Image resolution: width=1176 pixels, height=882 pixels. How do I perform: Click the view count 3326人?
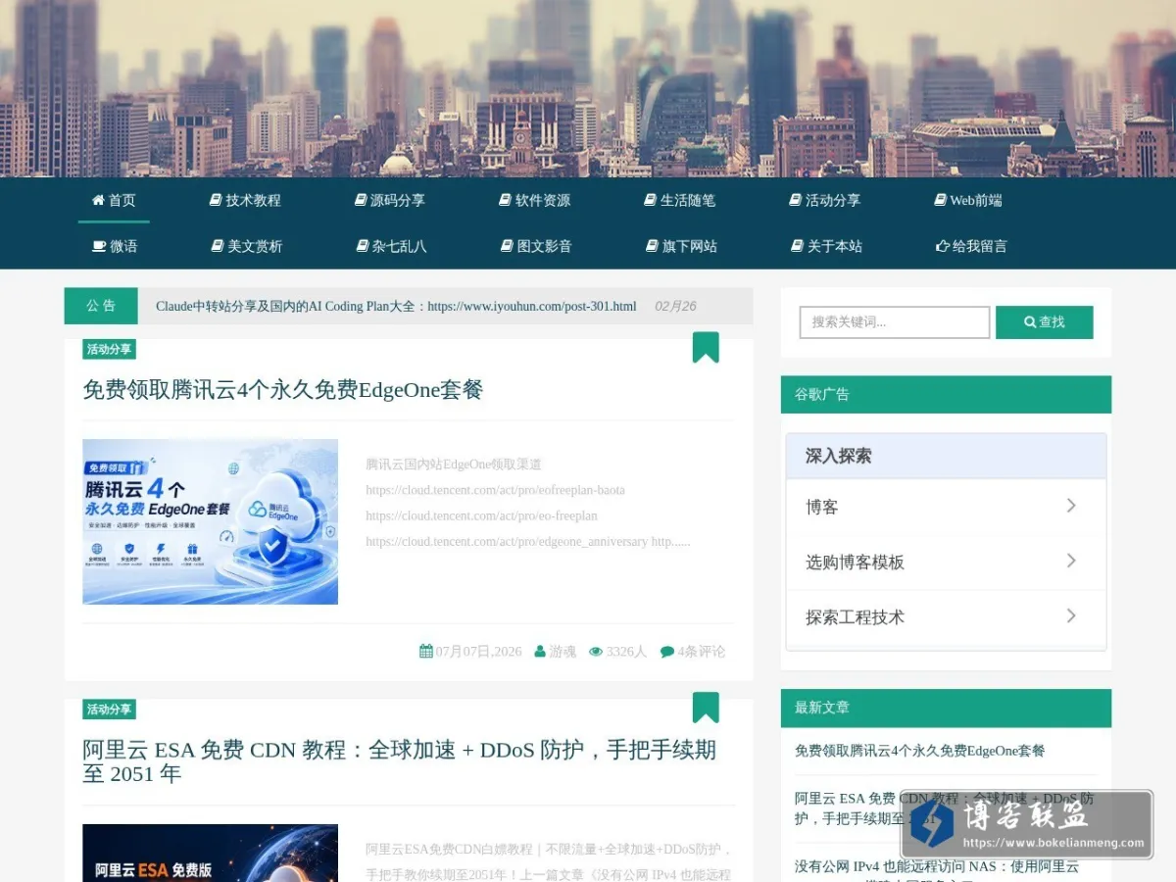(x=626, y=651)
